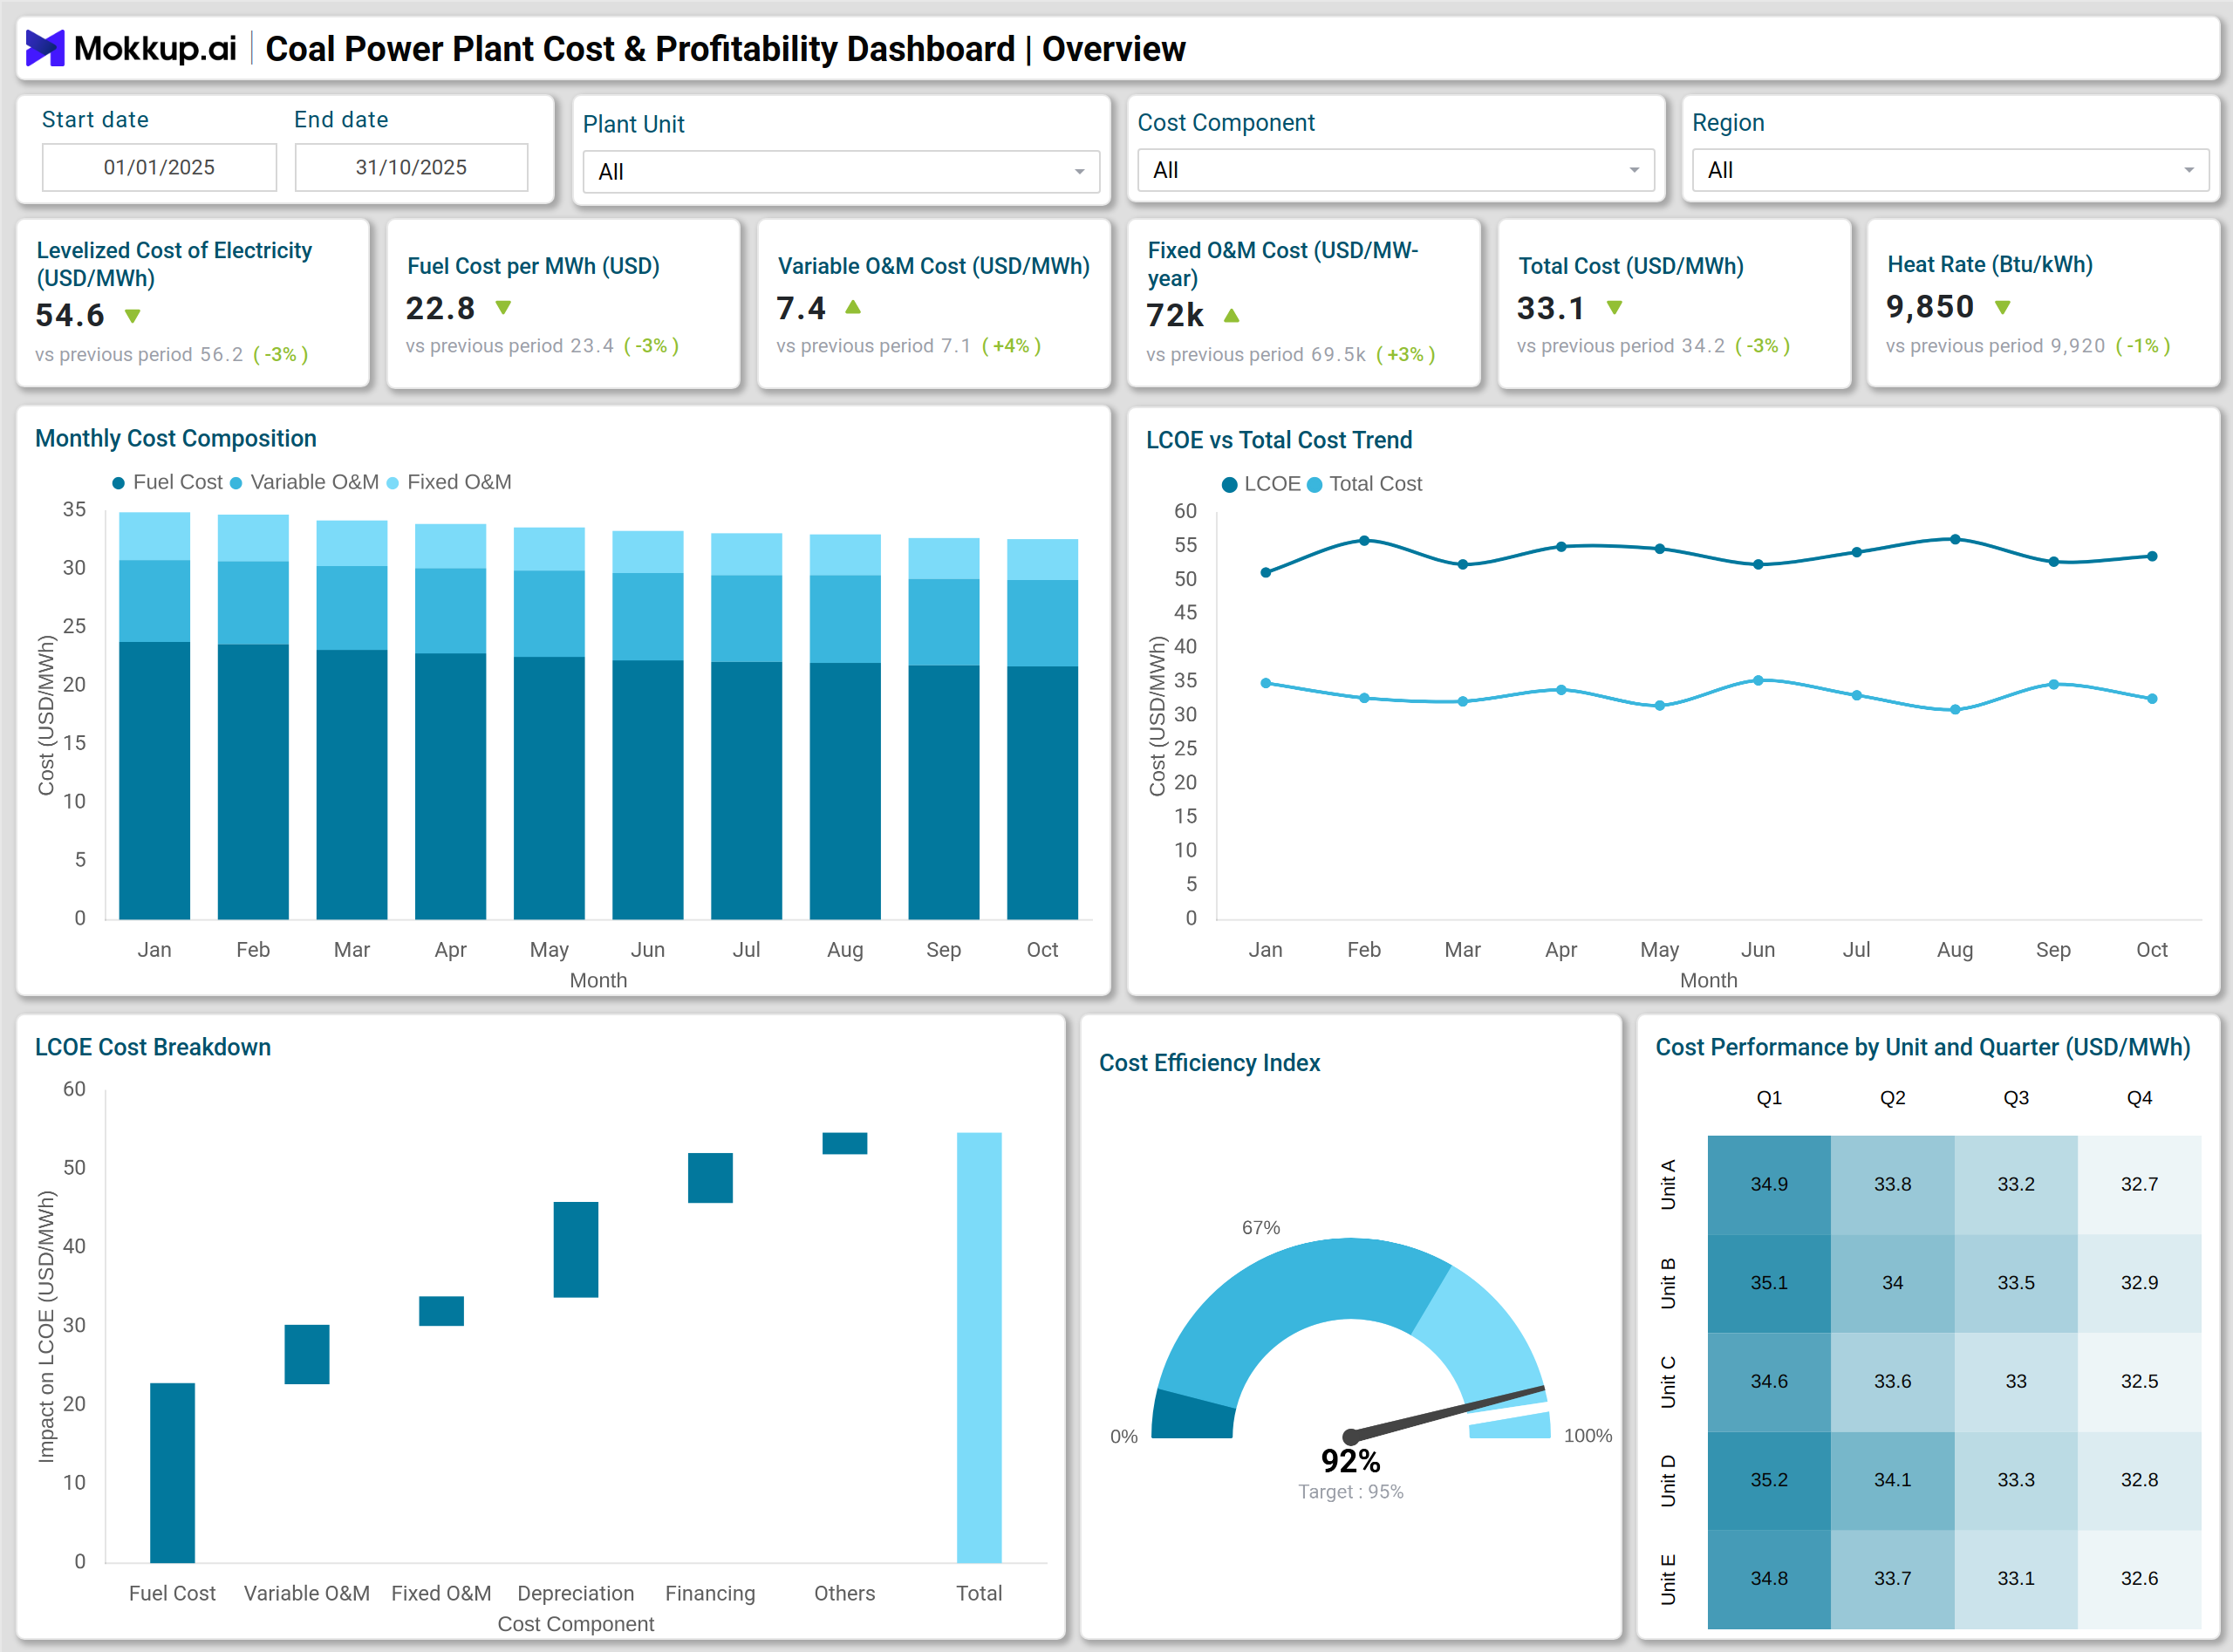Select the Jan stacked bar

[154, 716]
